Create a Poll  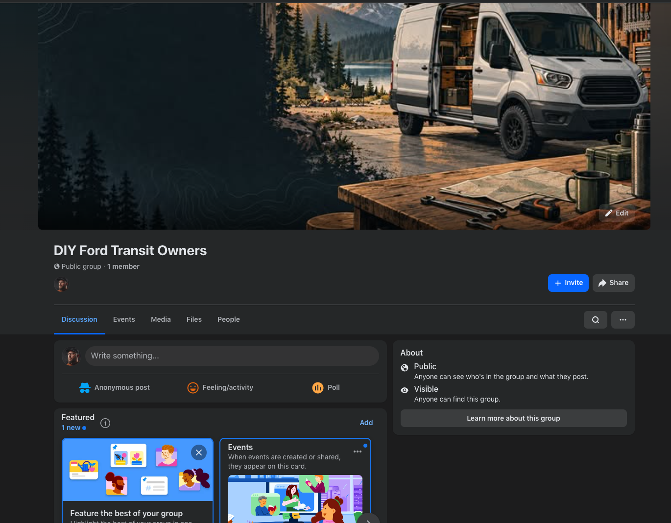tap(326, 387)
